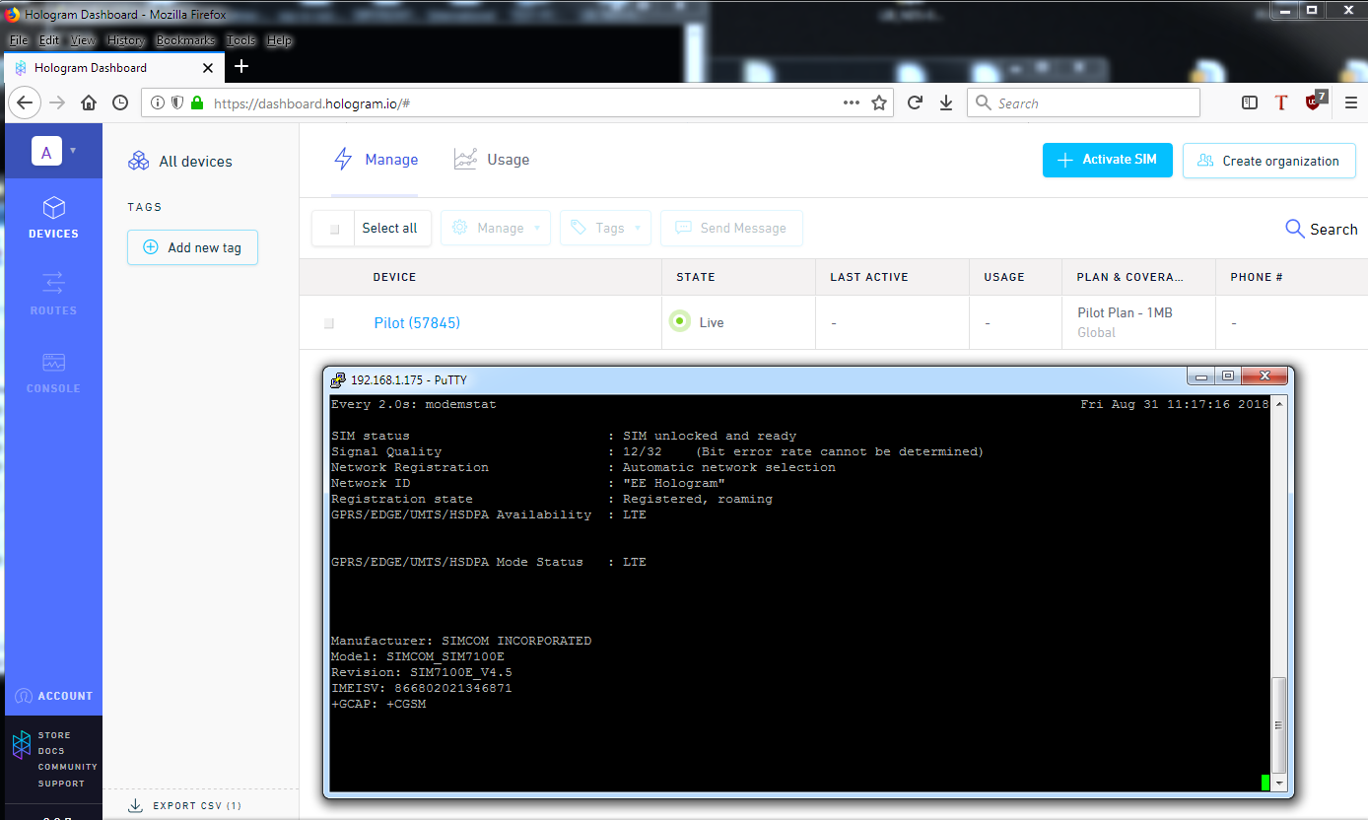The width and height of the screenshot is (1368, 820).
Task: Click the LAST ACTIVE column header
Action: [869, 277]
